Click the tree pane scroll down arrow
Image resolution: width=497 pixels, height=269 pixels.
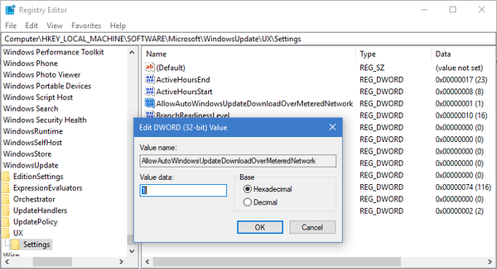[x=132, y=251]
